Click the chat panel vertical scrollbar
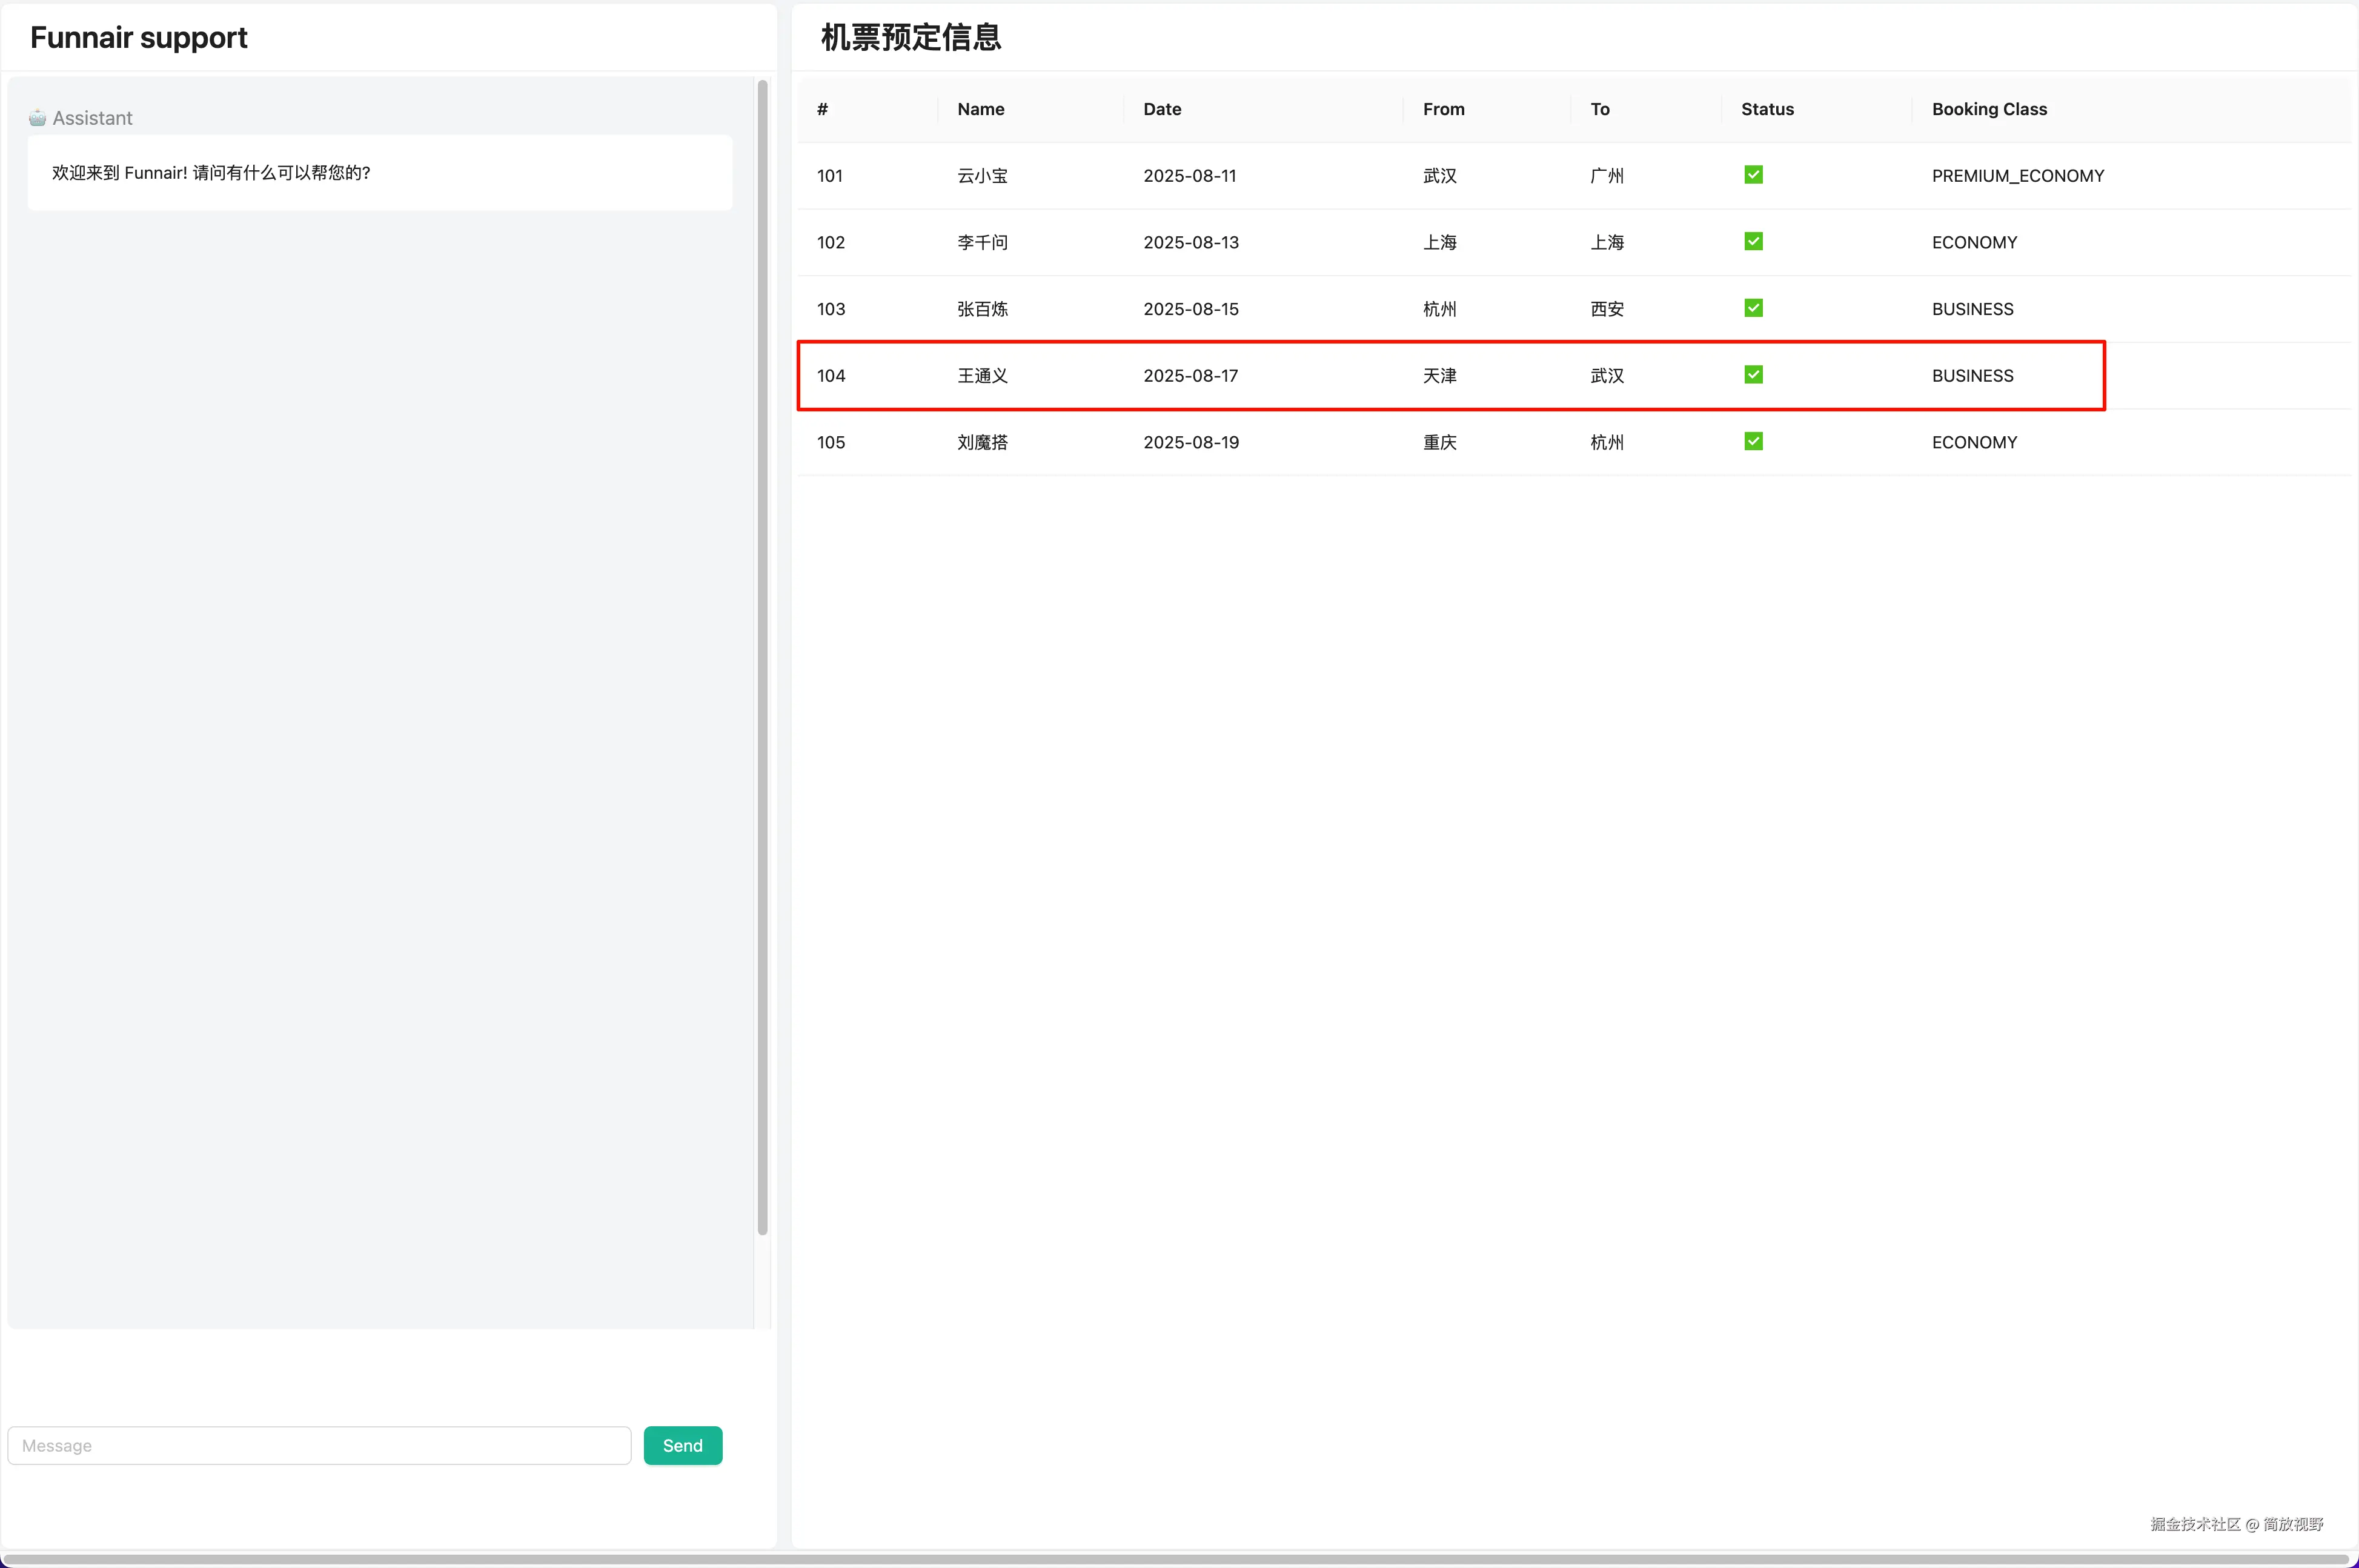The height and width of the screenshot is (1568, 2359). click(x=763, y=656)
